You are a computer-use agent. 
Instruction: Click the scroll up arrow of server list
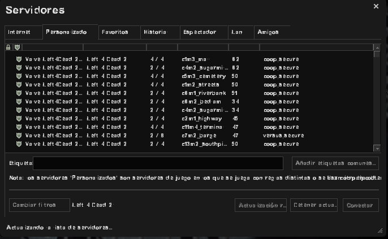[x=377, y=47]
